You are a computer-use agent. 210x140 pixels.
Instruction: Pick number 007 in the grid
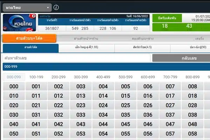point(170,86)
